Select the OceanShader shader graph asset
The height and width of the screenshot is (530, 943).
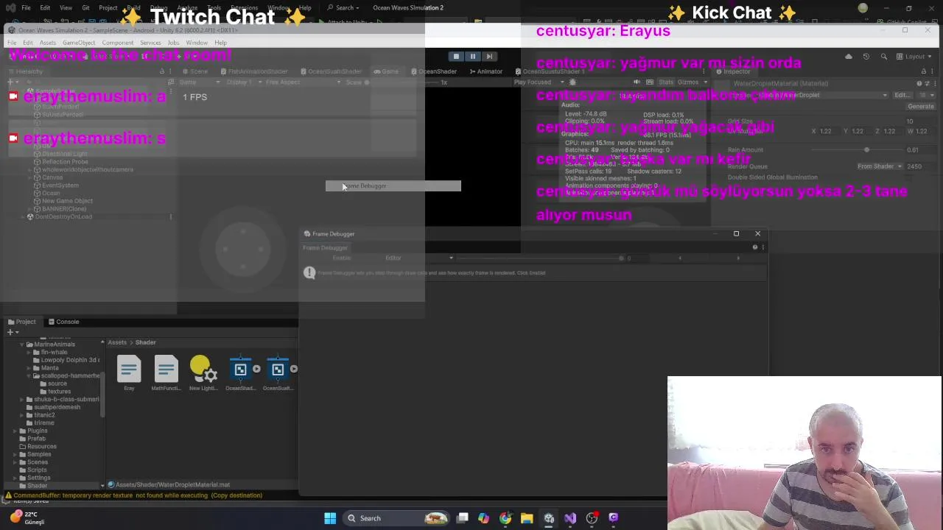pos(240,374)
